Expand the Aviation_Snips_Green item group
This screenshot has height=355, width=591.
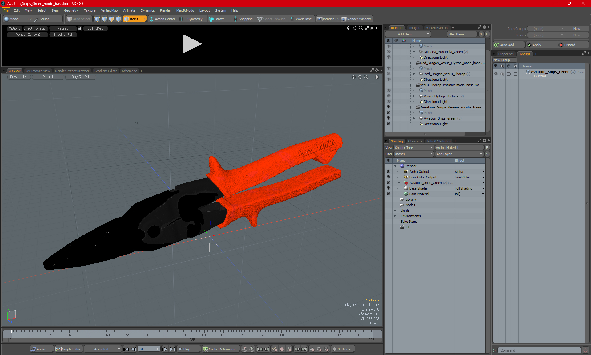click(414, 118)
